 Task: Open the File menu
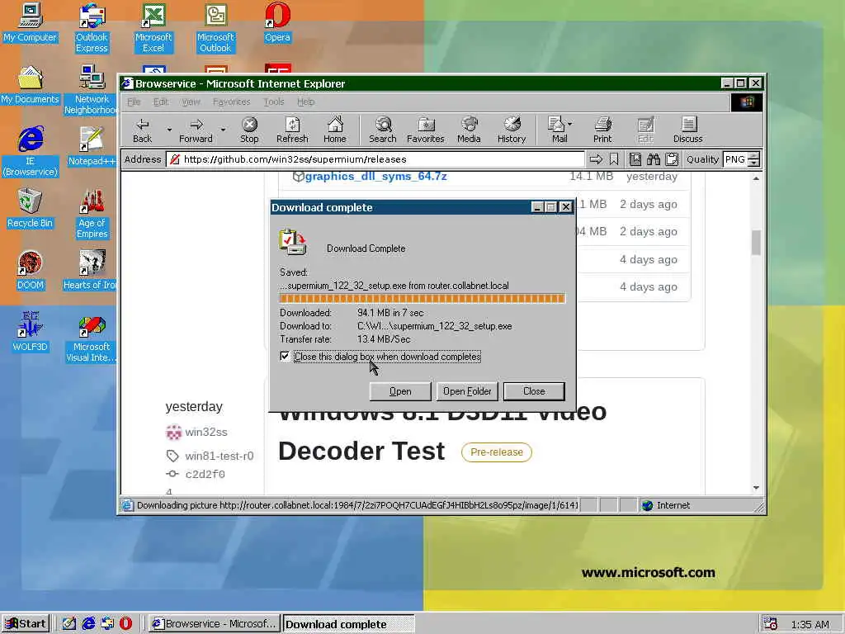[134, 102]
